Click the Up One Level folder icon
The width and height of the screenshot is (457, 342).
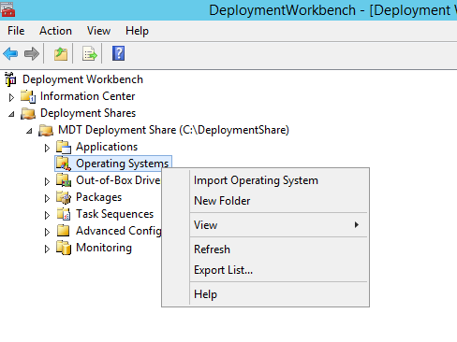coord(61,53)
